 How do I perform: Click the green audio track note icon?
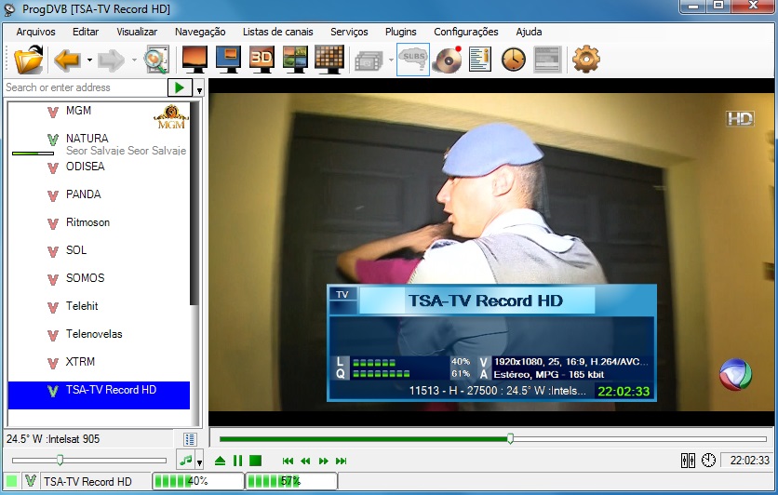pos(186,461)
